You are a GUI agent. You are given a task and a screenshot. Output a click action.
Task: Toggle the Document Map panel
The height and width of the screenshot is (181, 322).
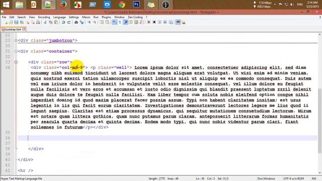tap(136, 22)
